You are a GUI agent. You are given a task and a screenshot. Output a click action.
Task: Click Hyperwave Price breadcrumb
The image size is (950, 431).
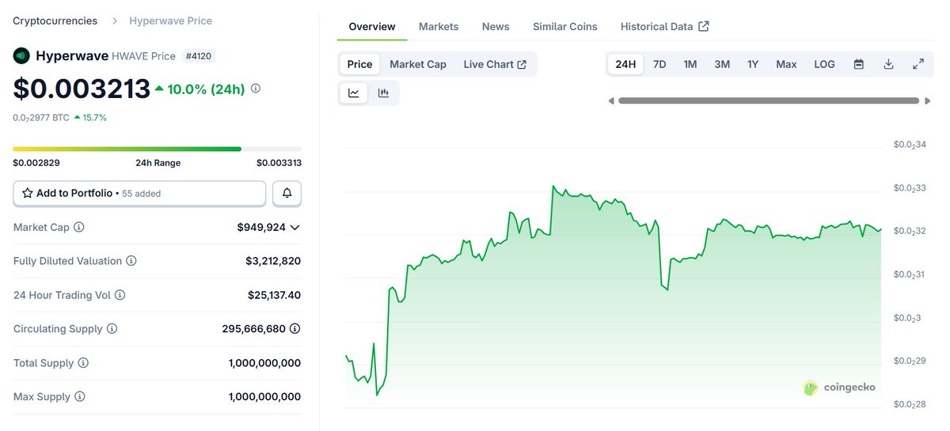tap(171, 21)
